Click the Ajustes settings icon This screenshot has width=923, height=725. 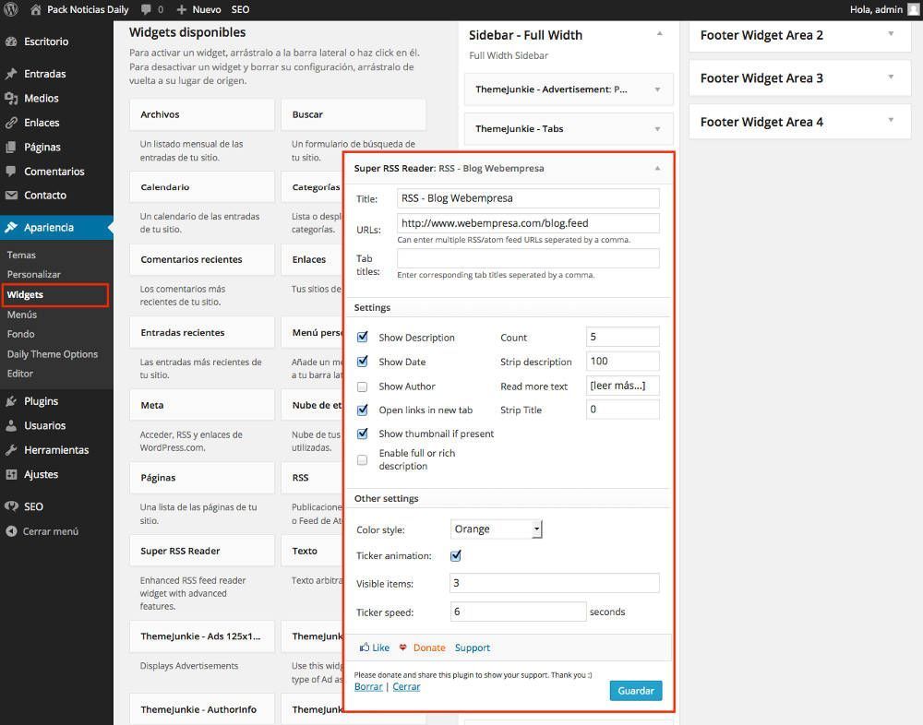pos(10,474)
